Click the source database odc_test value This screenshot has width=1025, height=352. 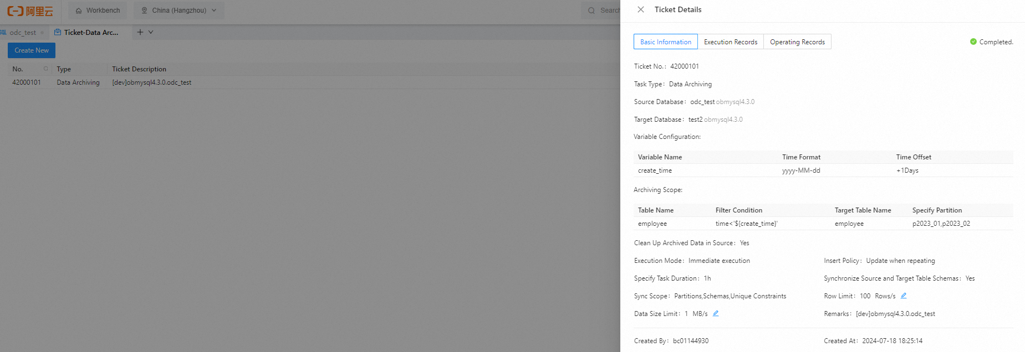[x=702, y=102]
